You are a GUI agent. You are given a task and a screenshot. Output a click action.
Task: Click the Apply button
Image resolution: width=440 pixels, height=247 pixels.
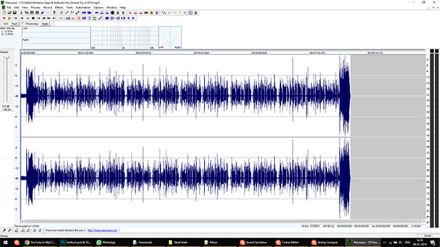pyautogui.click(x=45, y=24)
